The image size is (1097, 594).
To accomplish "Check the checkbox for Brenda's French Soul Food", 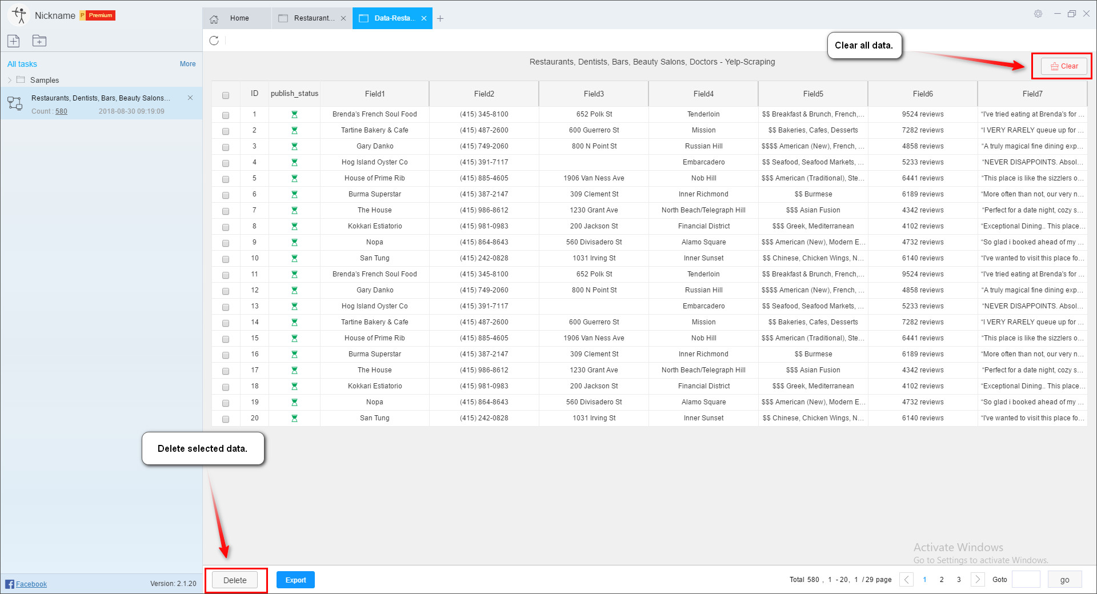I will coord(226,114).
